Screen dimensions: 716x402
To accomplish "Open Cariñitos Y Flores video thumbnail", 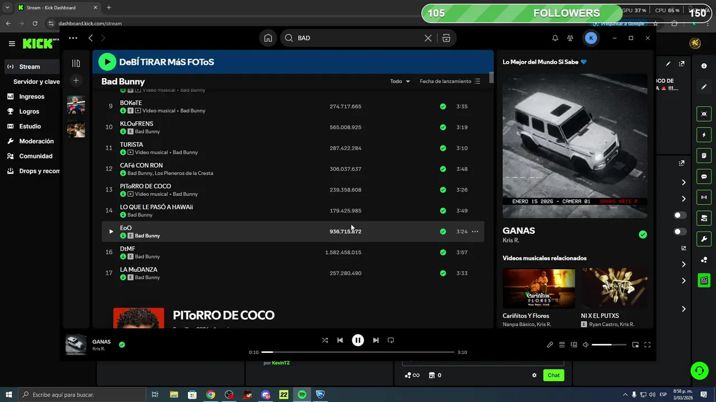I will tap(539, 289).
